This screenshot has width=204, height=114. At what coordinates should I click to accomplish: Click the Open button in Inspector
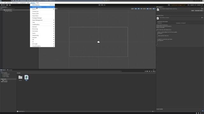[193, 10]
